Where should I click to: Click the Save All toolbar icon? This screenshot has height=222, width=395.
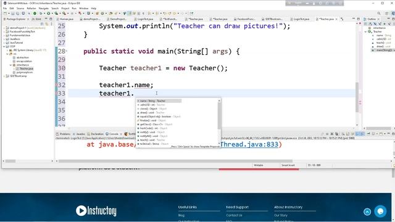point(17,14)
